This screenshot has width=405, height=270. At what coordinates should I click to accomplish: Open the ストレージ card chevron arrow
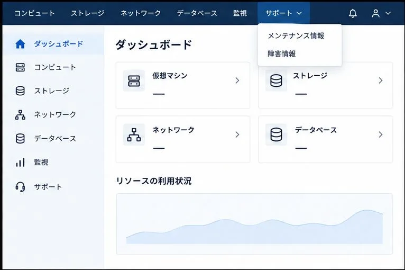click(381, 80)
